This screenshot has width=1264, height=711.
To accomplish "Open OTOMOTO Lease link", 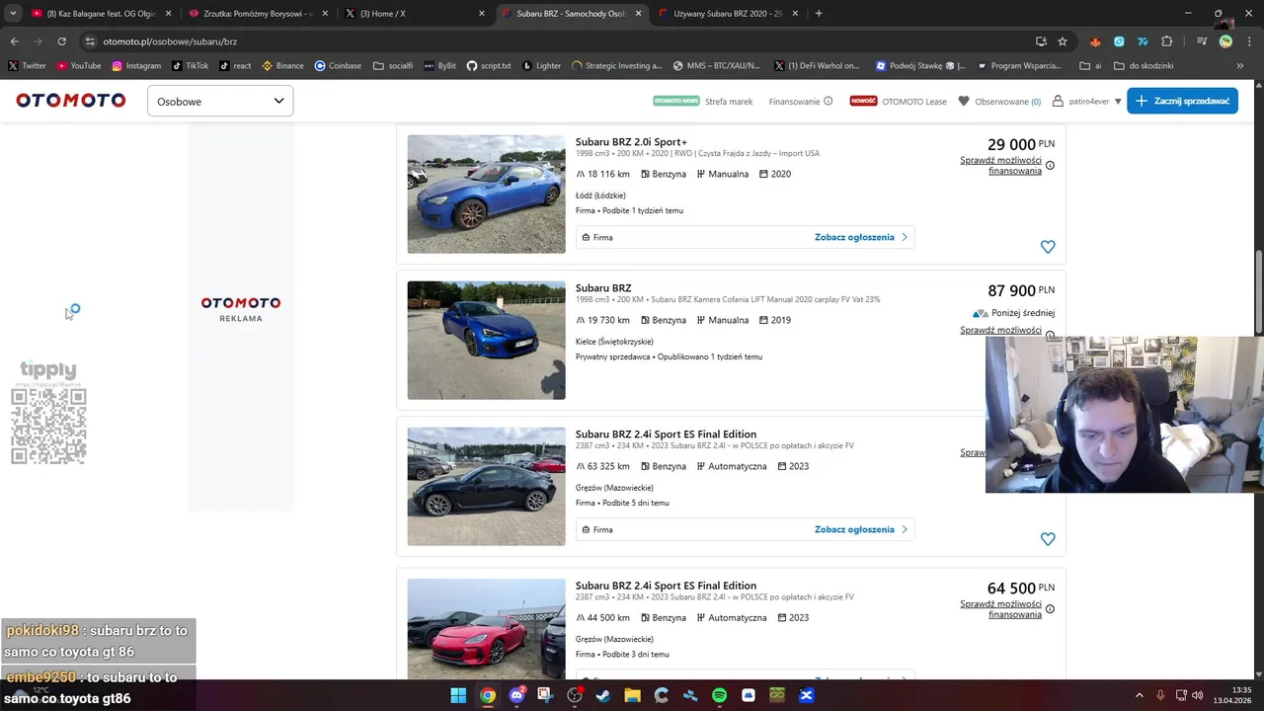I will [x=914, y=101].
